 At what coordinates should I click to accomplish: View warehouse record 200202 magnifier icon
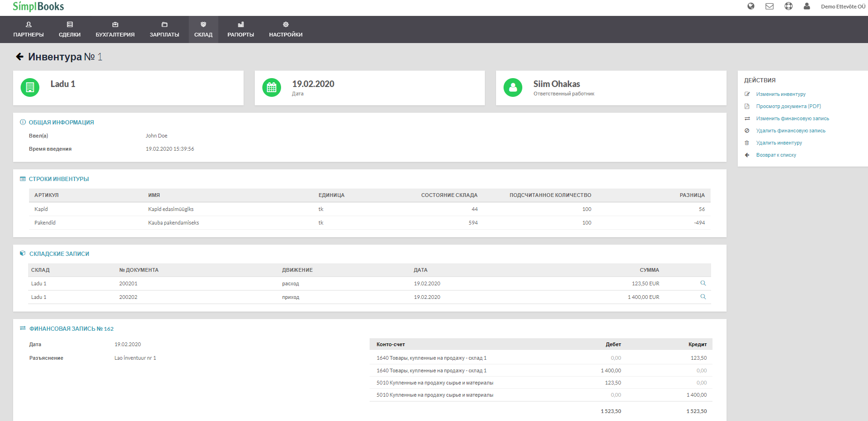click(703, 297)
